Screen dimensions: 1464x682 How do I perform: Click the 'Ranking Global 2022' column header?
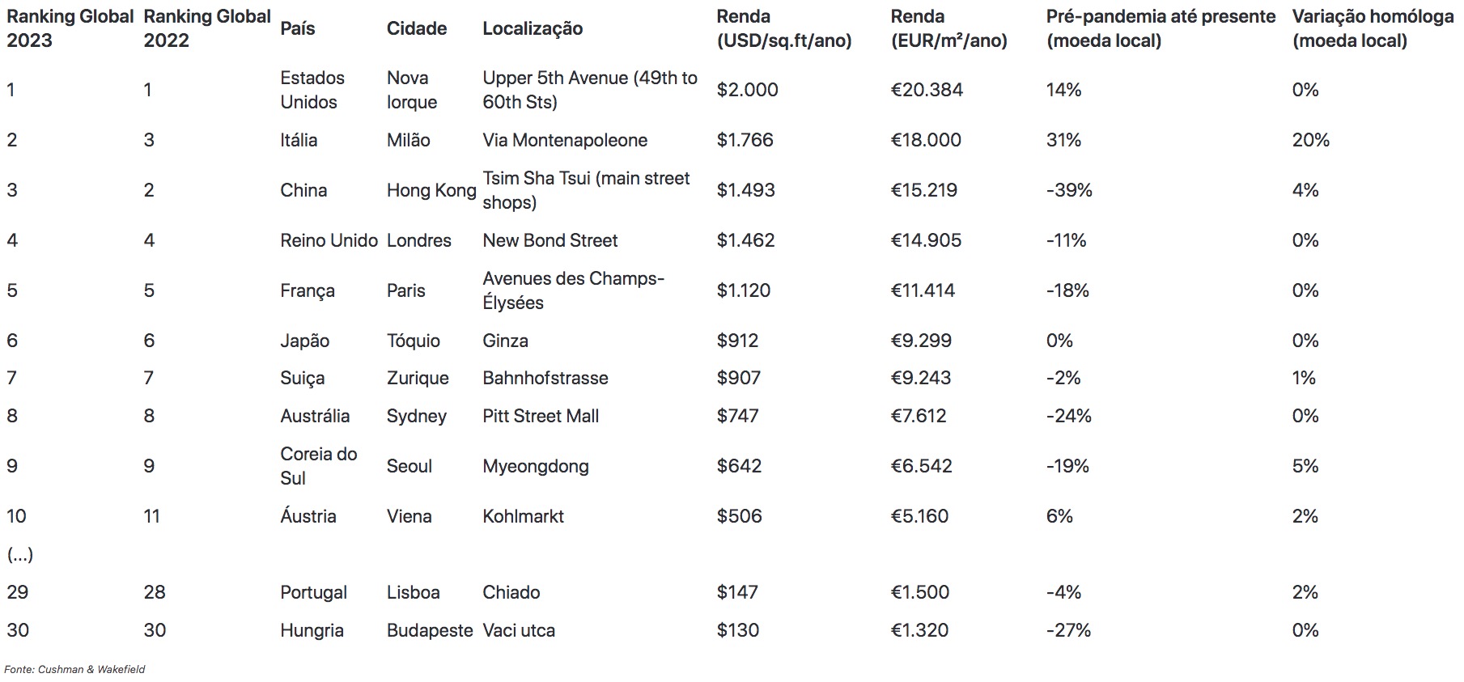206,28
